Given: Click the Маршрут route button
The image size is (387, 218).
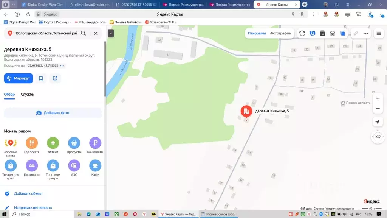Looking at the screenshot, I should (18, 78).
